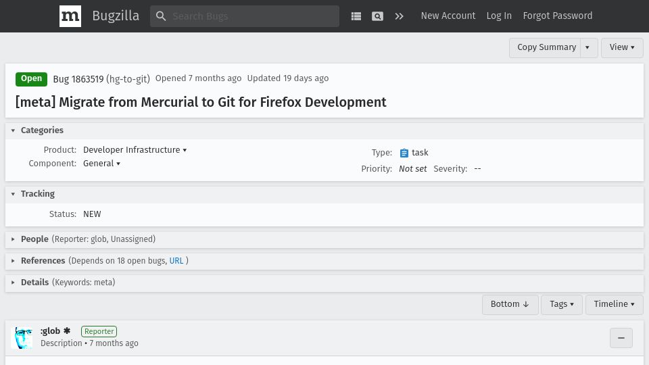649x365 pixels.
Task: Open the Advanced Search icon in header
Action: point(377,16)
